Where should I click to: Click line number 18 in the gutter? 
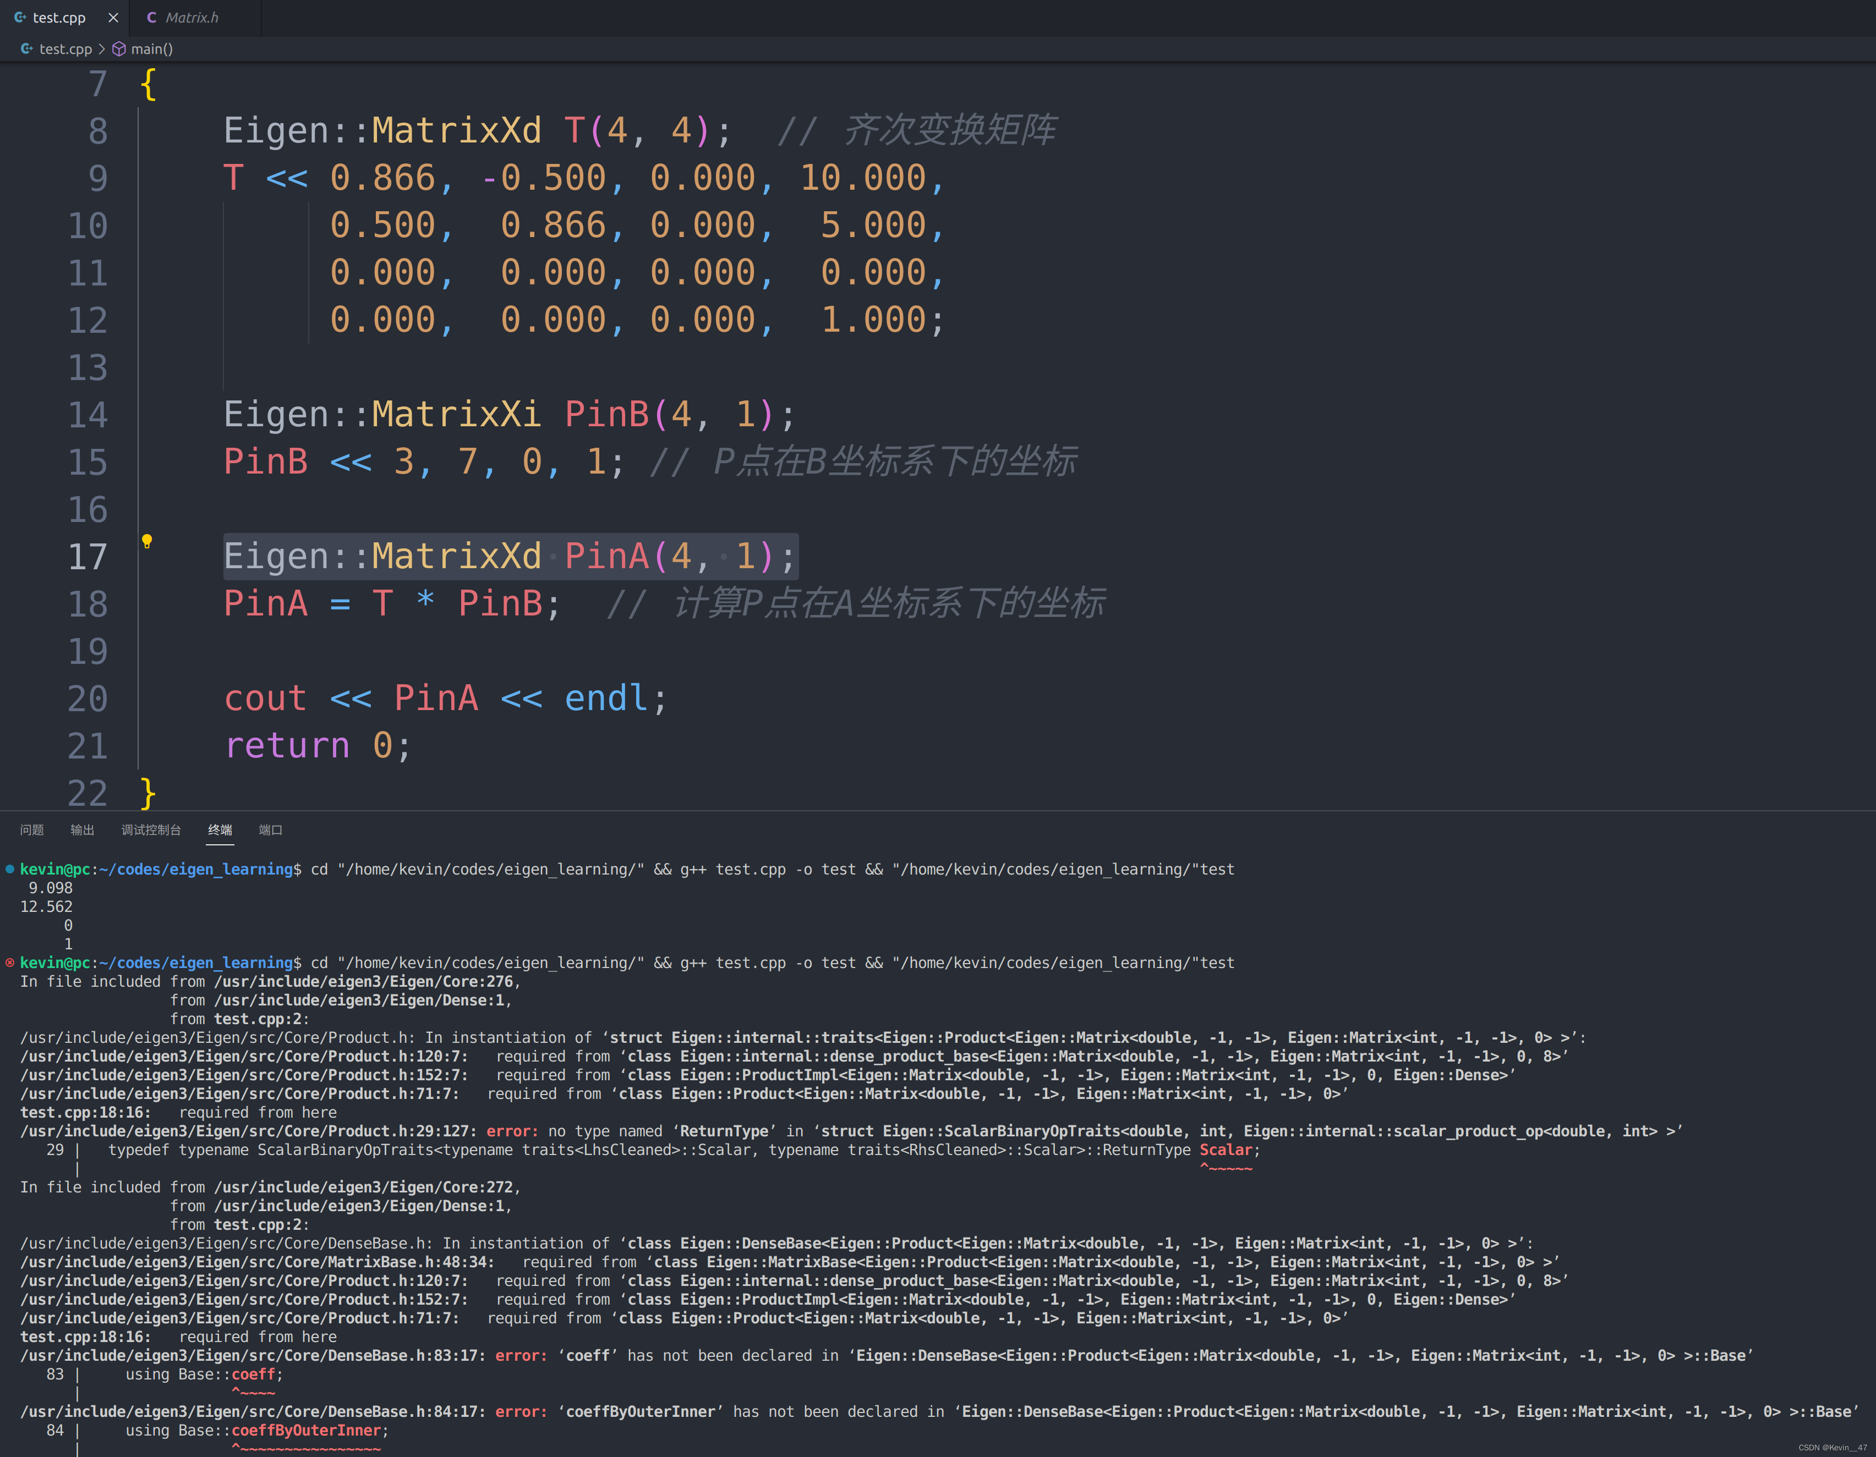click(x=87, y=603)
